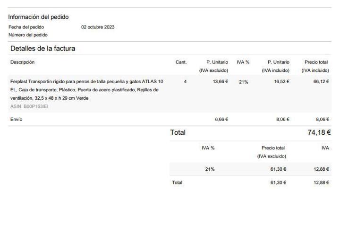
Task: Click the grand total 74,18 €
Action: (319, 133)
